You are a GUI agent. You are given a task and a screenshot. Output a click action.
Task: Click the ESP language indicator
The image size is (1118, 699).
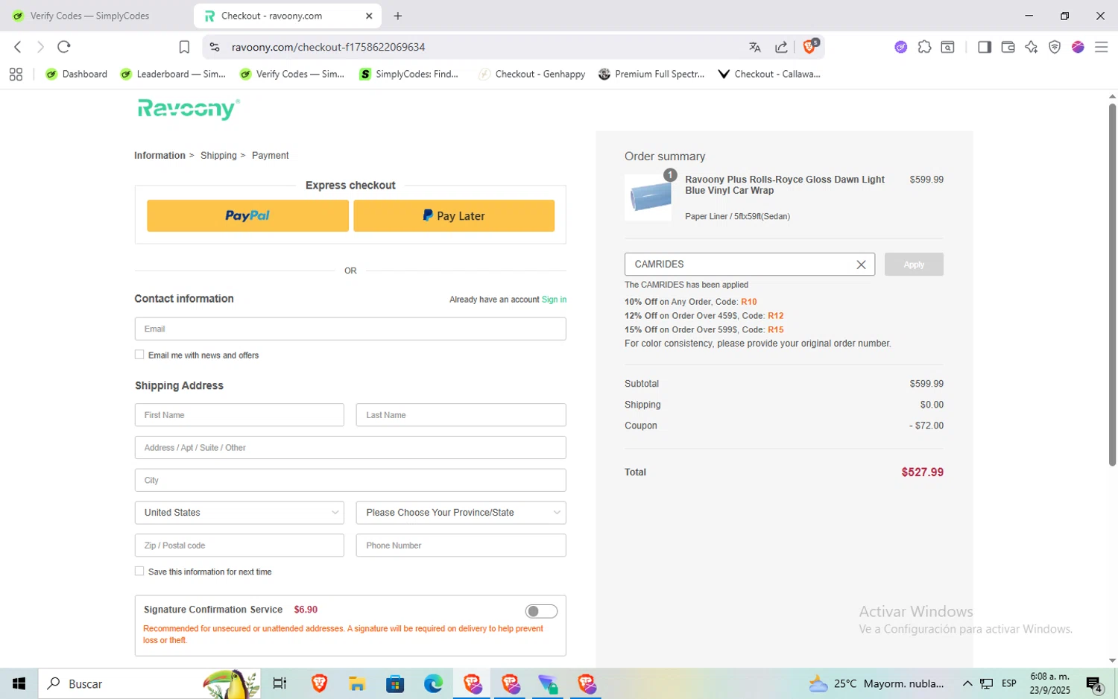click(1009, 683)
